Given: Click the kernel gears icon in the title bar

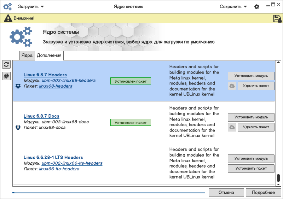Looking at the screenshot, I should pyautogui.click(x=8, y=7).
